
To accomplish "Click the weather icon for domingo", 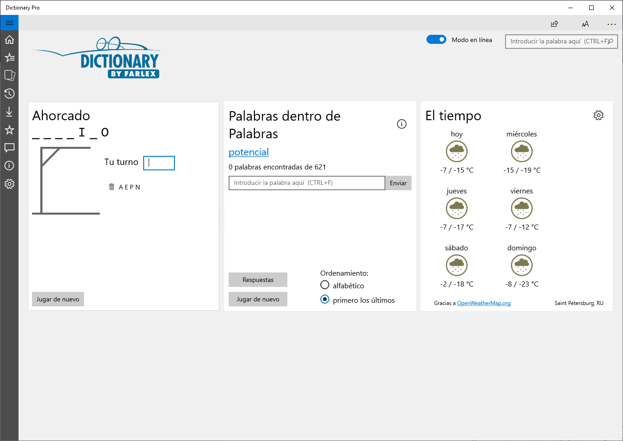I will (x=522, y=265).
